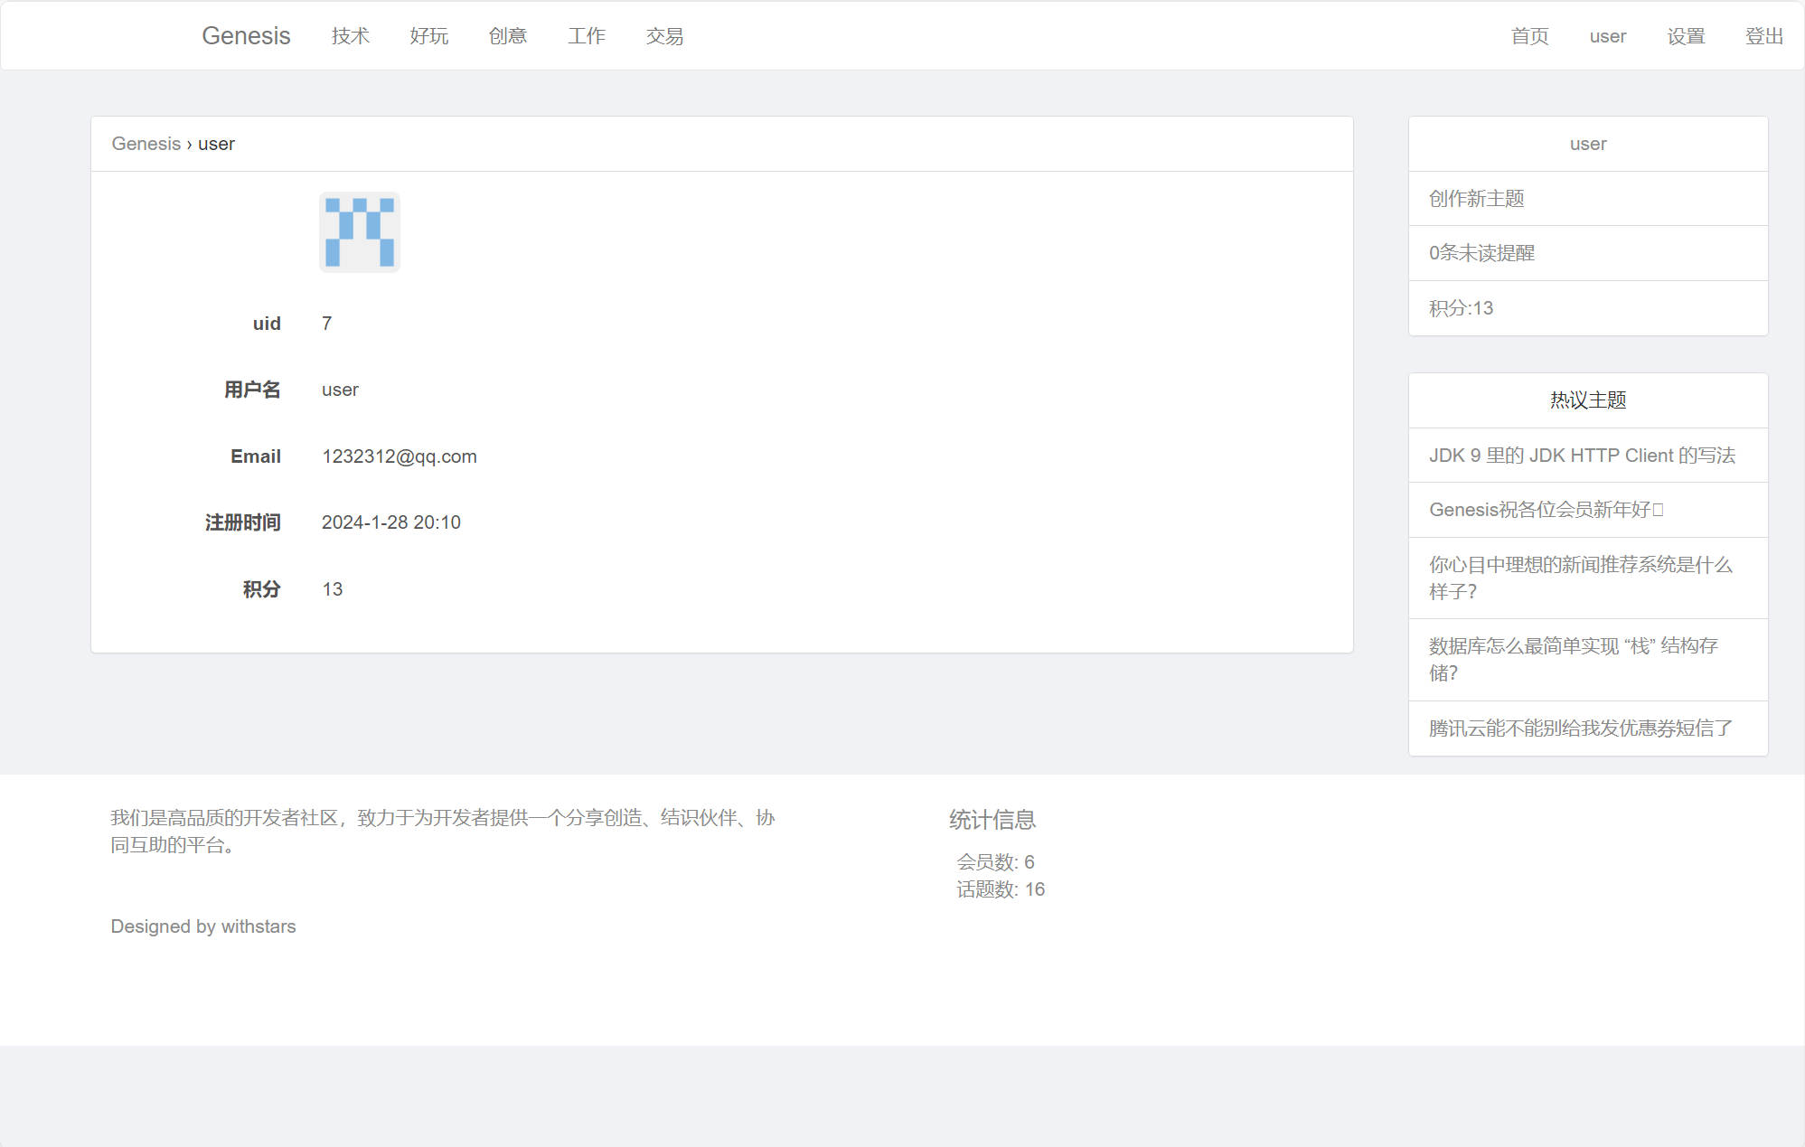Open the 好玩 category in navbar
Screen dimensions: 1805x1147
click(428, 36)
